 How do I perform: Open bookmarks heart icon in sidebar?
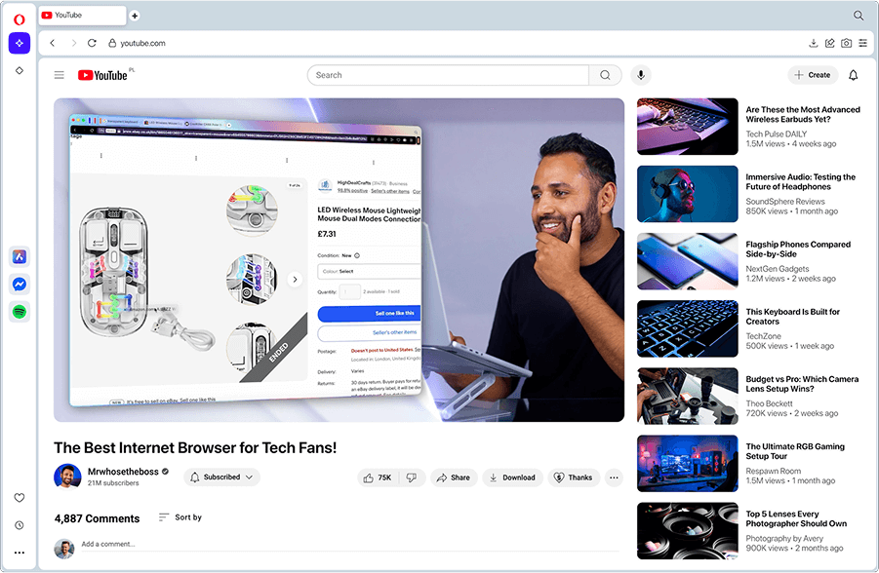point(20,497)
